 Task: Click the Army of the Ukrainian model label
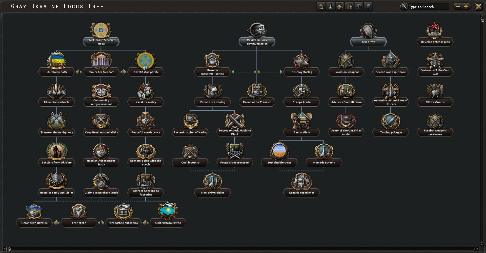point(346,132)
